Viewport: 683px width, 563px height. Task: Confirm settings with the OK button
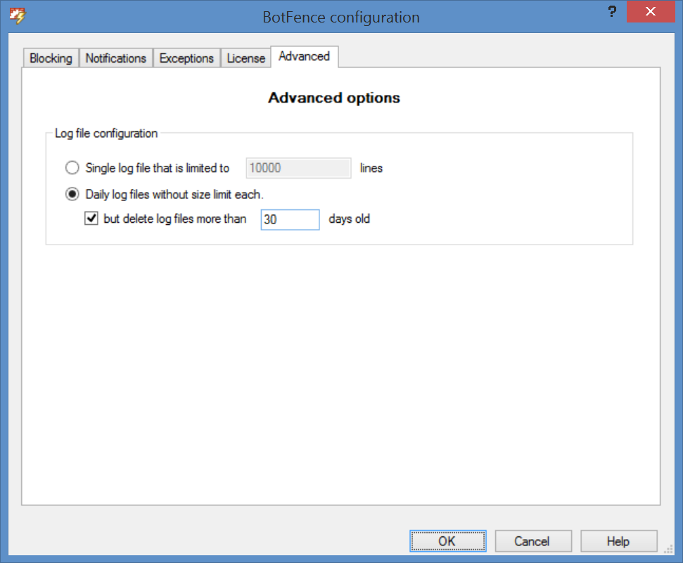(x=447, y=541)
